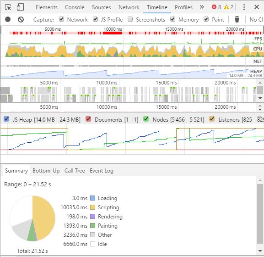Uncheck the Listeners counter checkbox
Screen dimensions: 264x257
[x=212, y=119]
